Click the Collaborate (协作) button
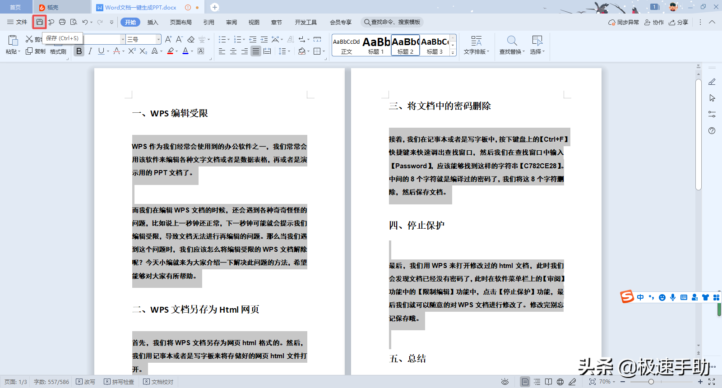The height and width of the screenshot is (388, 722). [x=654, y=22]
